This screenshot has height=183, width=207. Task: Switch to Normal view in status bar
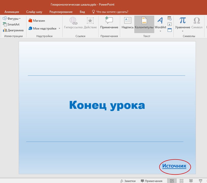pyautogui.click(x=172, y=181)
